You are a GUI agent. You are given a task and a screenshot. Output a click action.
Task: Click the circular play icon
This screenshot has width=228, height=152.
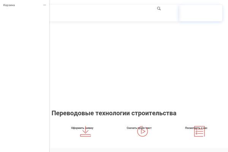(142, 131)
